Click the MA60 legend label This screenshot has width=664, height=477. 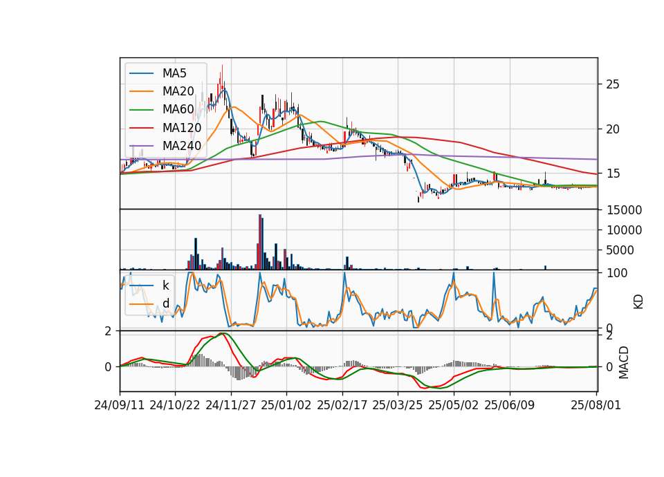(178, 110)
